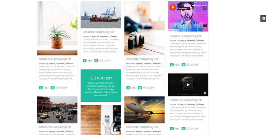Open the cargo ship photo

101,15
